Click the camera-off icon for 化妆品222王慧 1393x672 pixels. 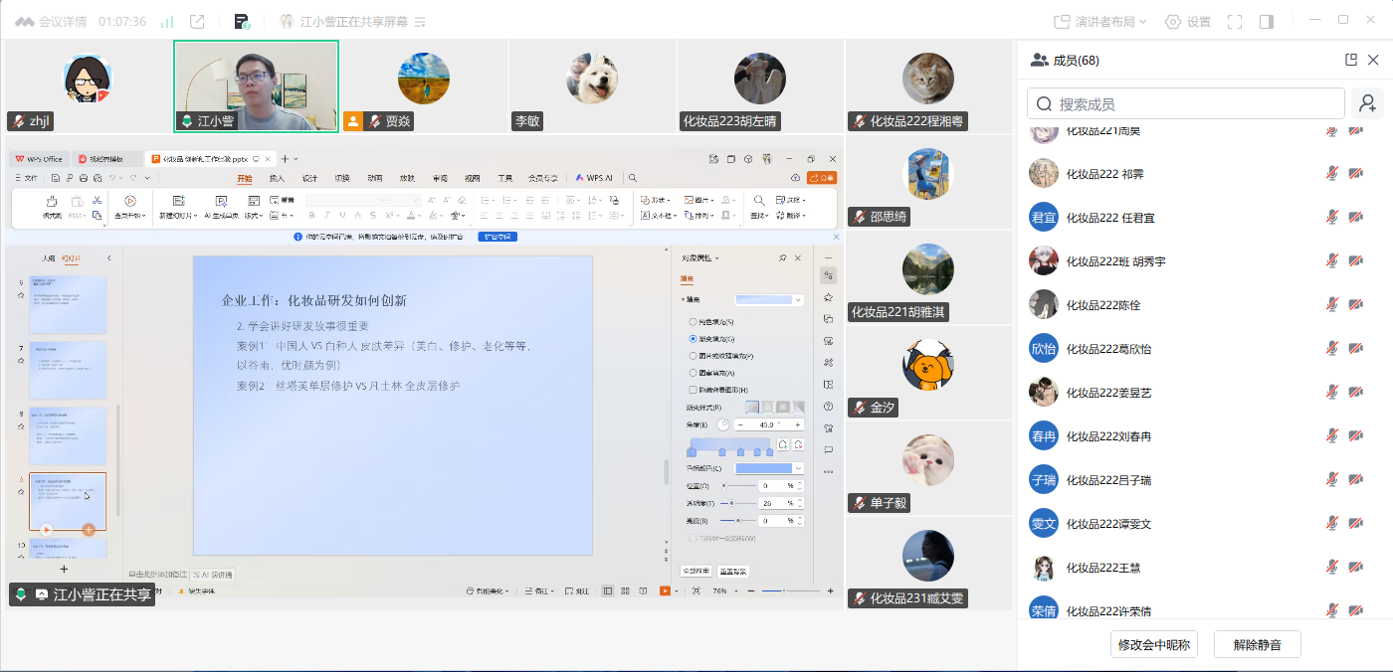coord(1355,567)
